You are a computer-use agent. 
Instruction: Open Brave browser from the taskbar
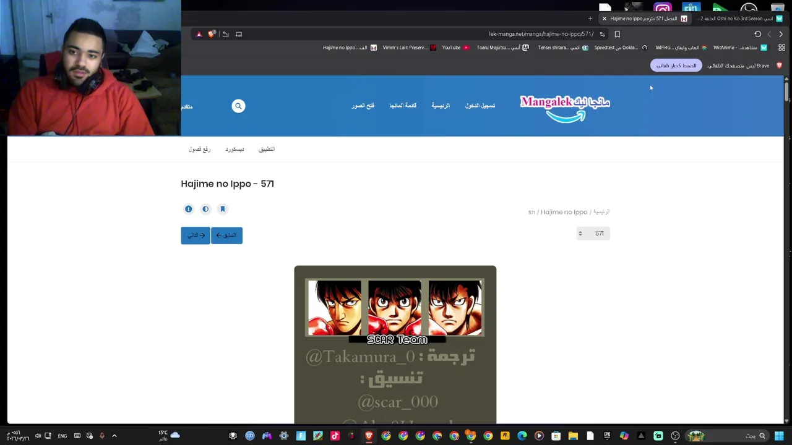[369, 436]
